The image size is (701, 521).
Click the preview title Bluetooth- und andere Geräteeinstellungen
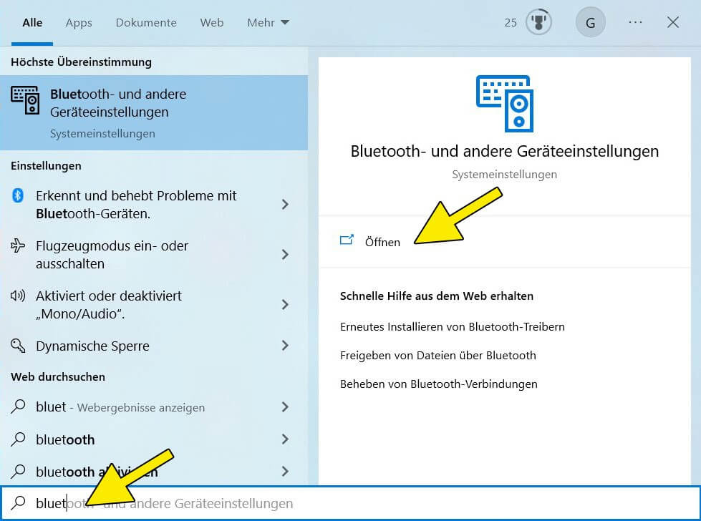(x=504, y=151)
